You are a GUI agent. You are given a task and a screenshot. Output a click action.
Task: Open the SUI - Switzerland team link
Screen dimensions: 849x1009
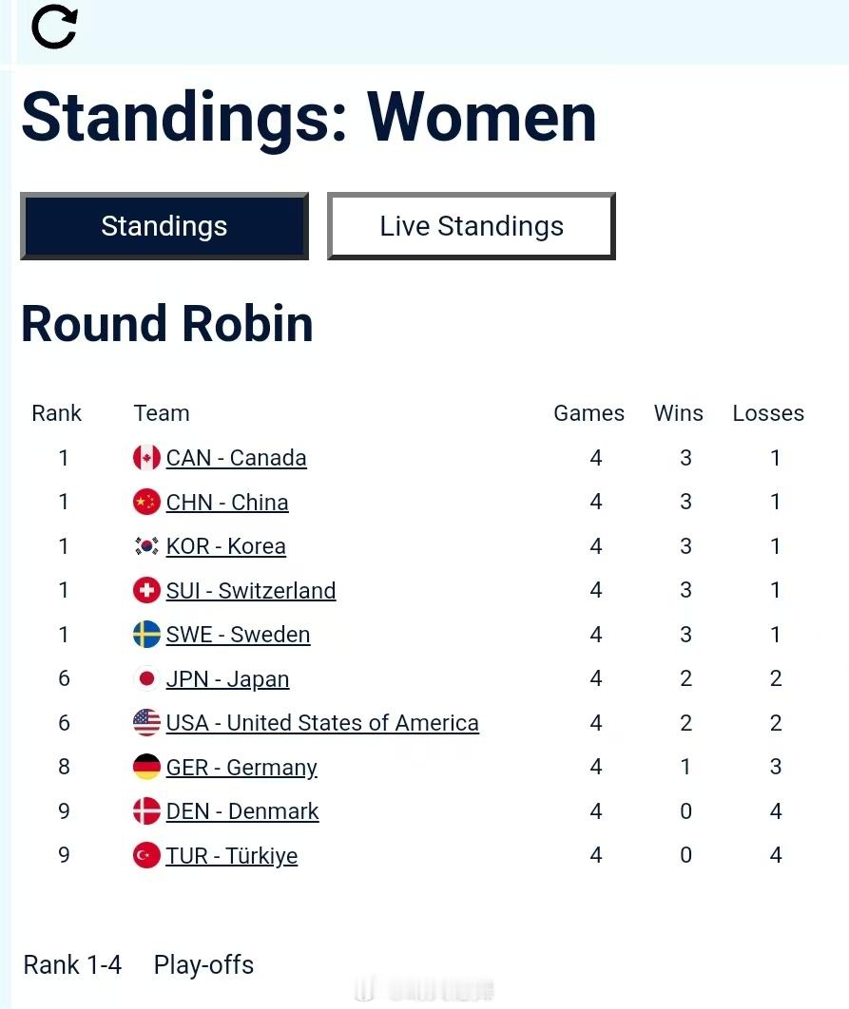[251, 590]
